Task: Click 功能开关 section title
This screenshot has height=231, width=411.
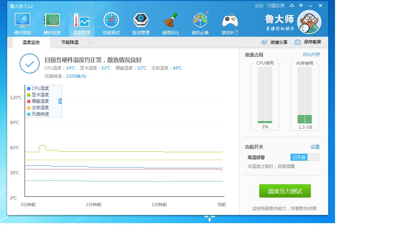Action: pyautogui.click(x=254, y=147)
